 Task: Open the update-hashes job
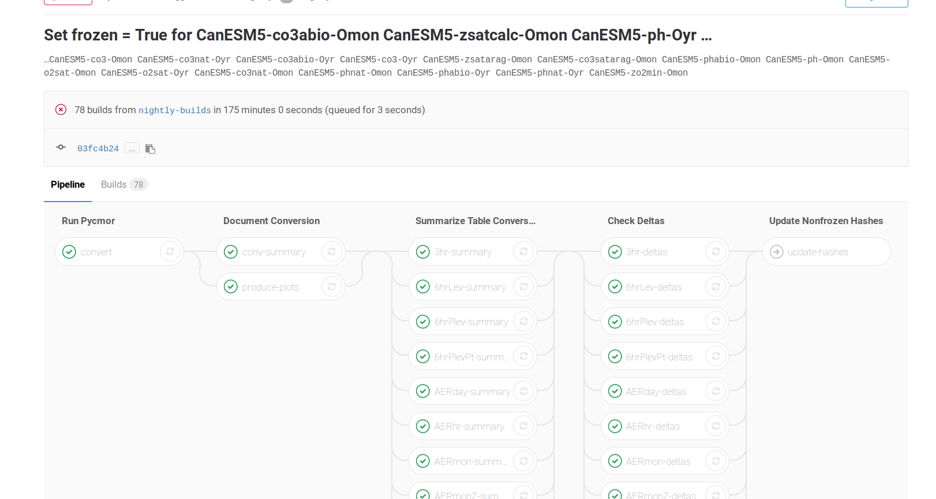pyautogui.click(x=818, y=252)
